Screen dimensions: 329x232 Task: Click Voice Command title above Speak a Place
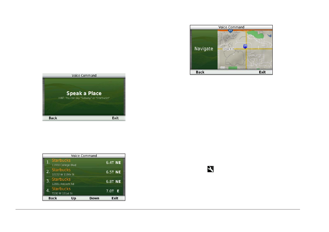point(84,75)
